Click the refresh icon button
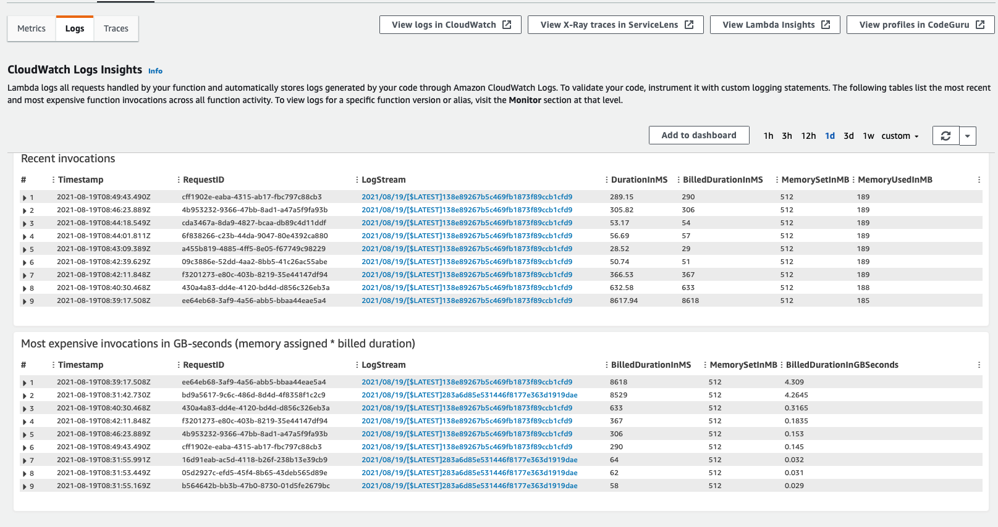Image resolution: width=998 pixels, height=527 pixels. (945, 136)
